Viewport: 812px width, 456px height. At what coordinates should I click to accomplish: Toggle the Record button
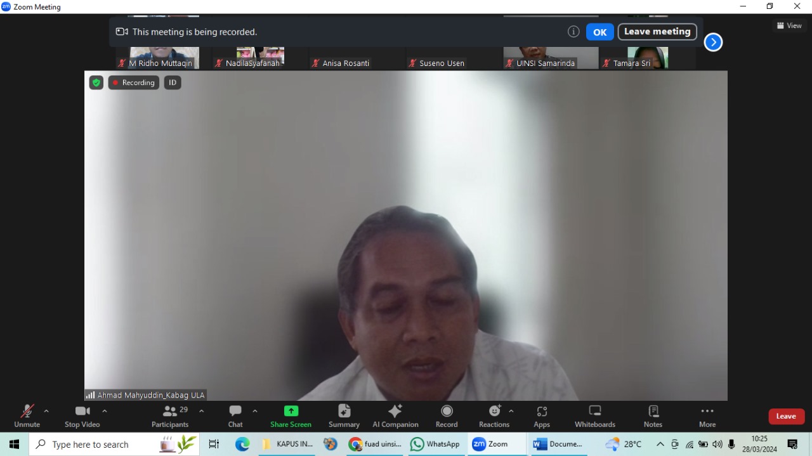click(447, 416)
